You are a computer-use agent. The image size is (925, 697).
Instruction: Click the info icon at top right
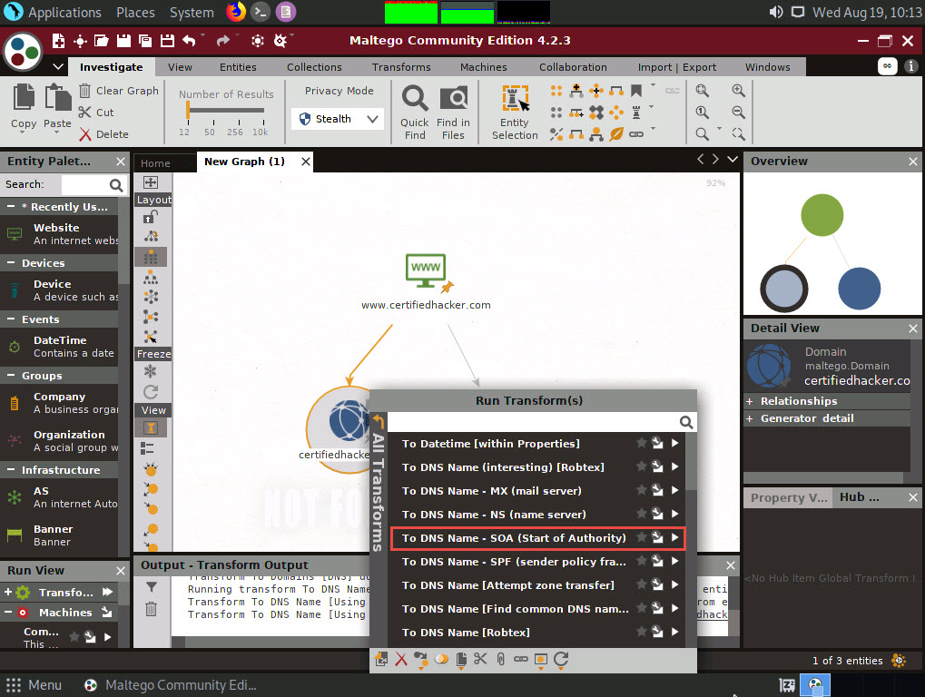[x=911, y=66]
